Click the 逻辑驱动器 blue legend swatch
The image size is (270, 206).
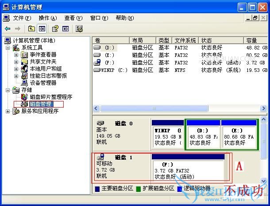point(180,189)
